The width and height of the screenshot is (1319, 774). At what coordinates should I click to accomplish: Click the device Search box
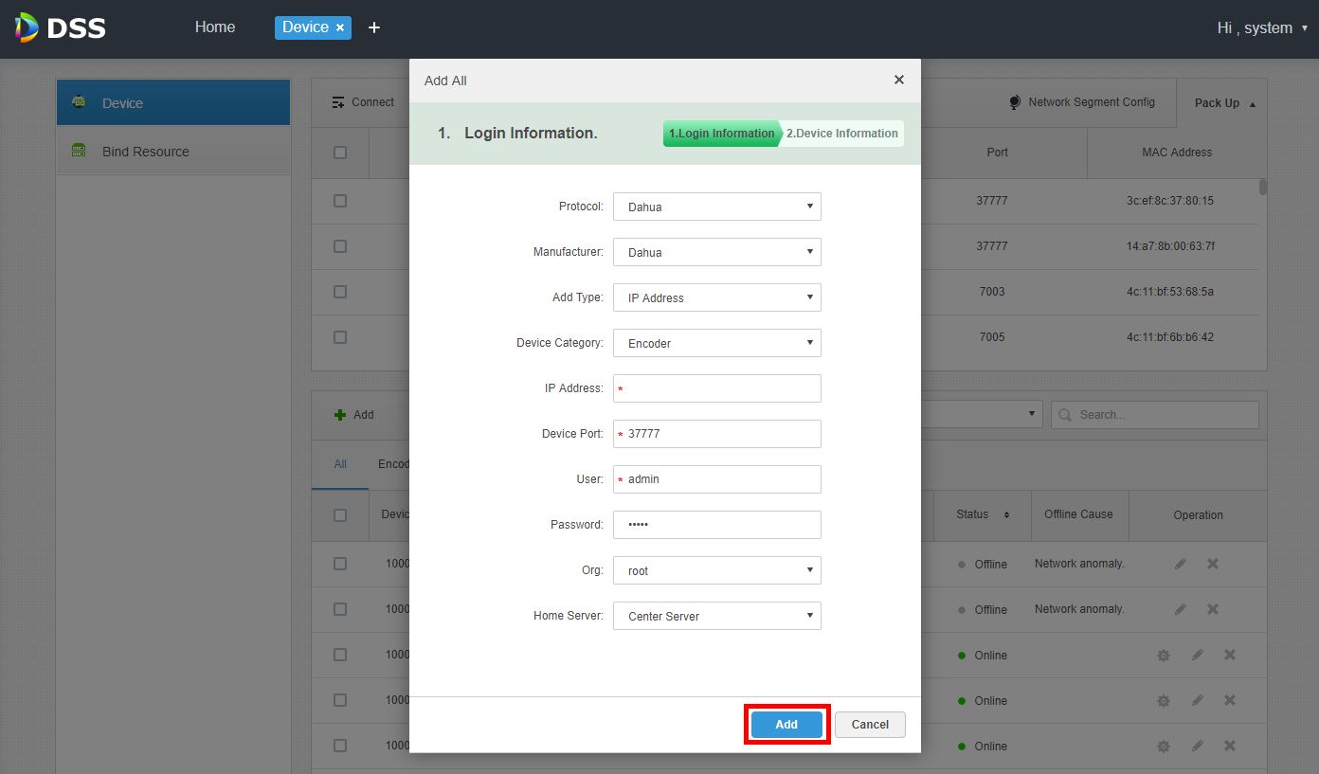pyautogui.click(x=1155, y=415)
